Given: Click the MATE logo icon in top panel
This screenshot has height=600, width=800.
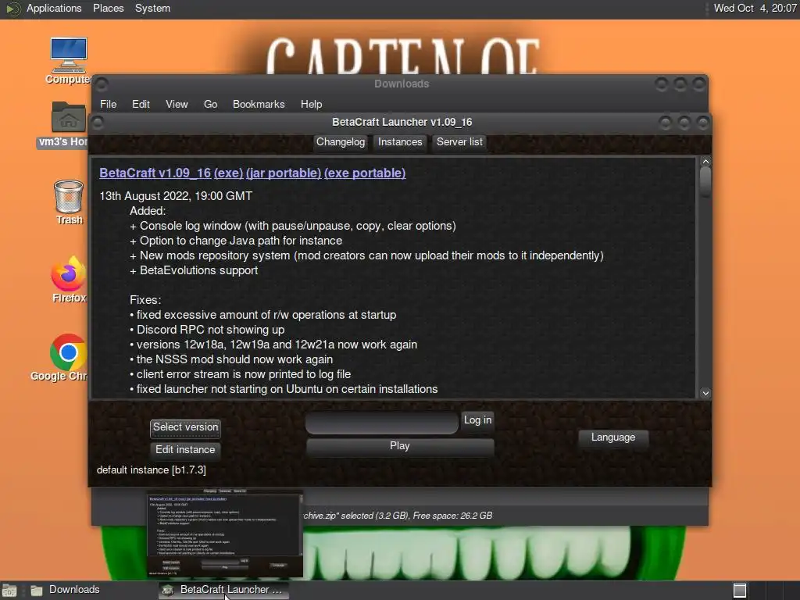Looking at the screenshot, I should [x=12, y=9].
